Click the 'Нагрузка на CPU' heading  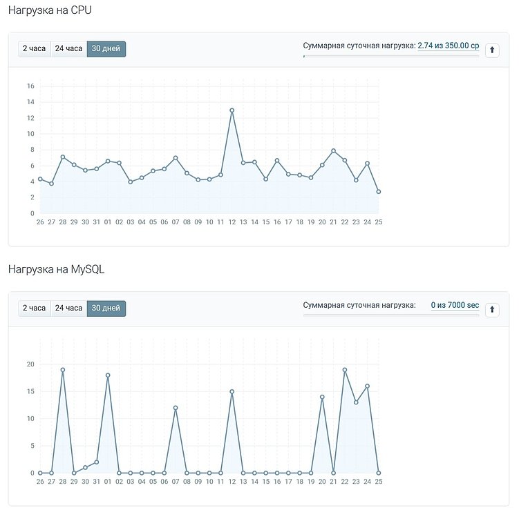coord(50,10)
